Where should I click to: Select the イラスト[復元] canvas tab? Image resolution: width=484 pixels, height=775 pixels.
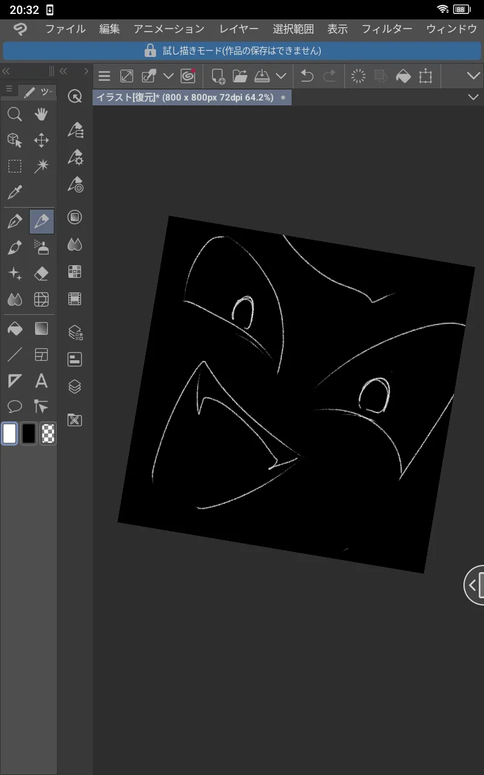point(192,97)
